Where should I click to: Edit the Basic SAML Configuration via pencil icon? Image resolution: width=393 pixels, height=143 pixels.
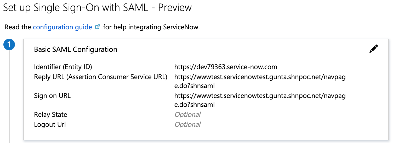[373, 49]
